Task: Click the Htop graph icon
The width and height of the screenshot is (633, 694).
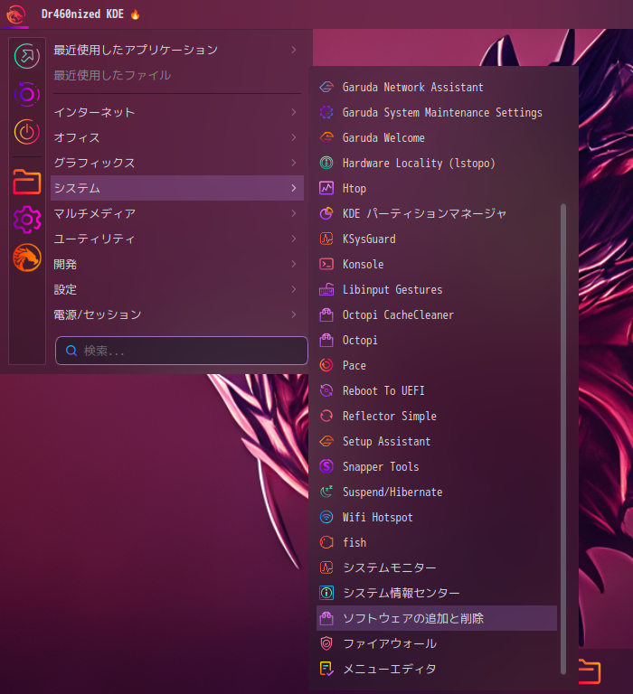Action: (x=326, y=188)
